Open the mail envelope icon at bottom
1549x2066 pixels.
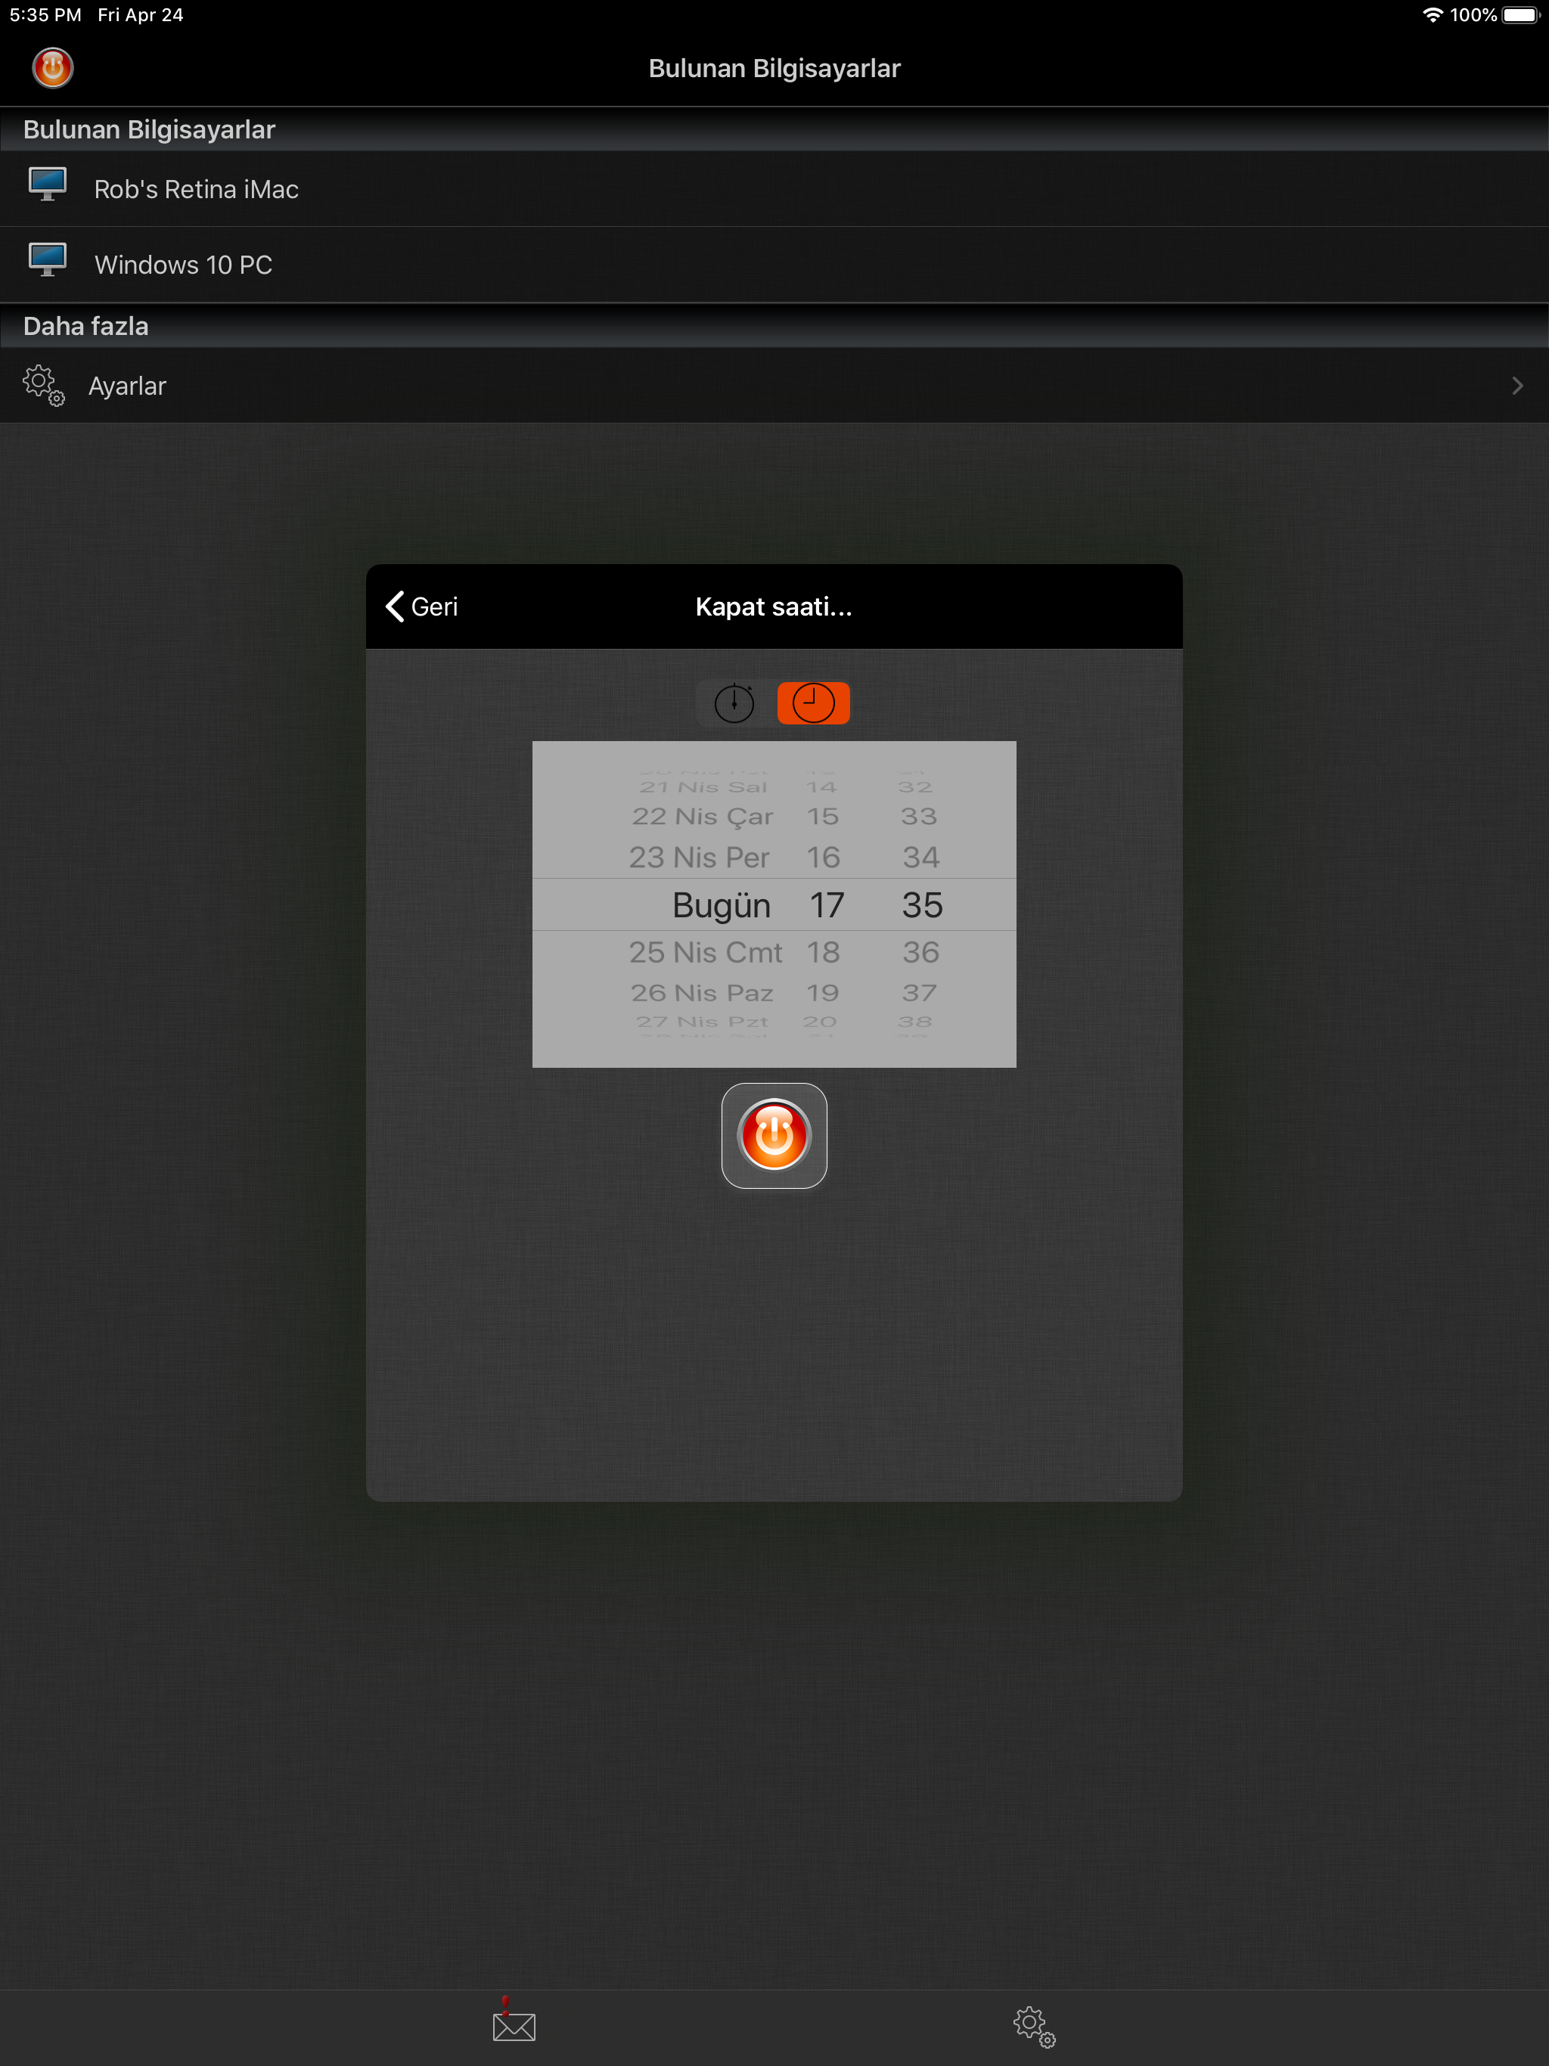513,2025
